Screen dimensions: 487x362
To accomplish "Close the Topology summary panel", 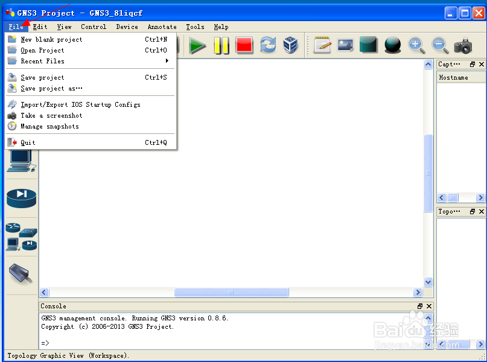I will coord(482,211).
